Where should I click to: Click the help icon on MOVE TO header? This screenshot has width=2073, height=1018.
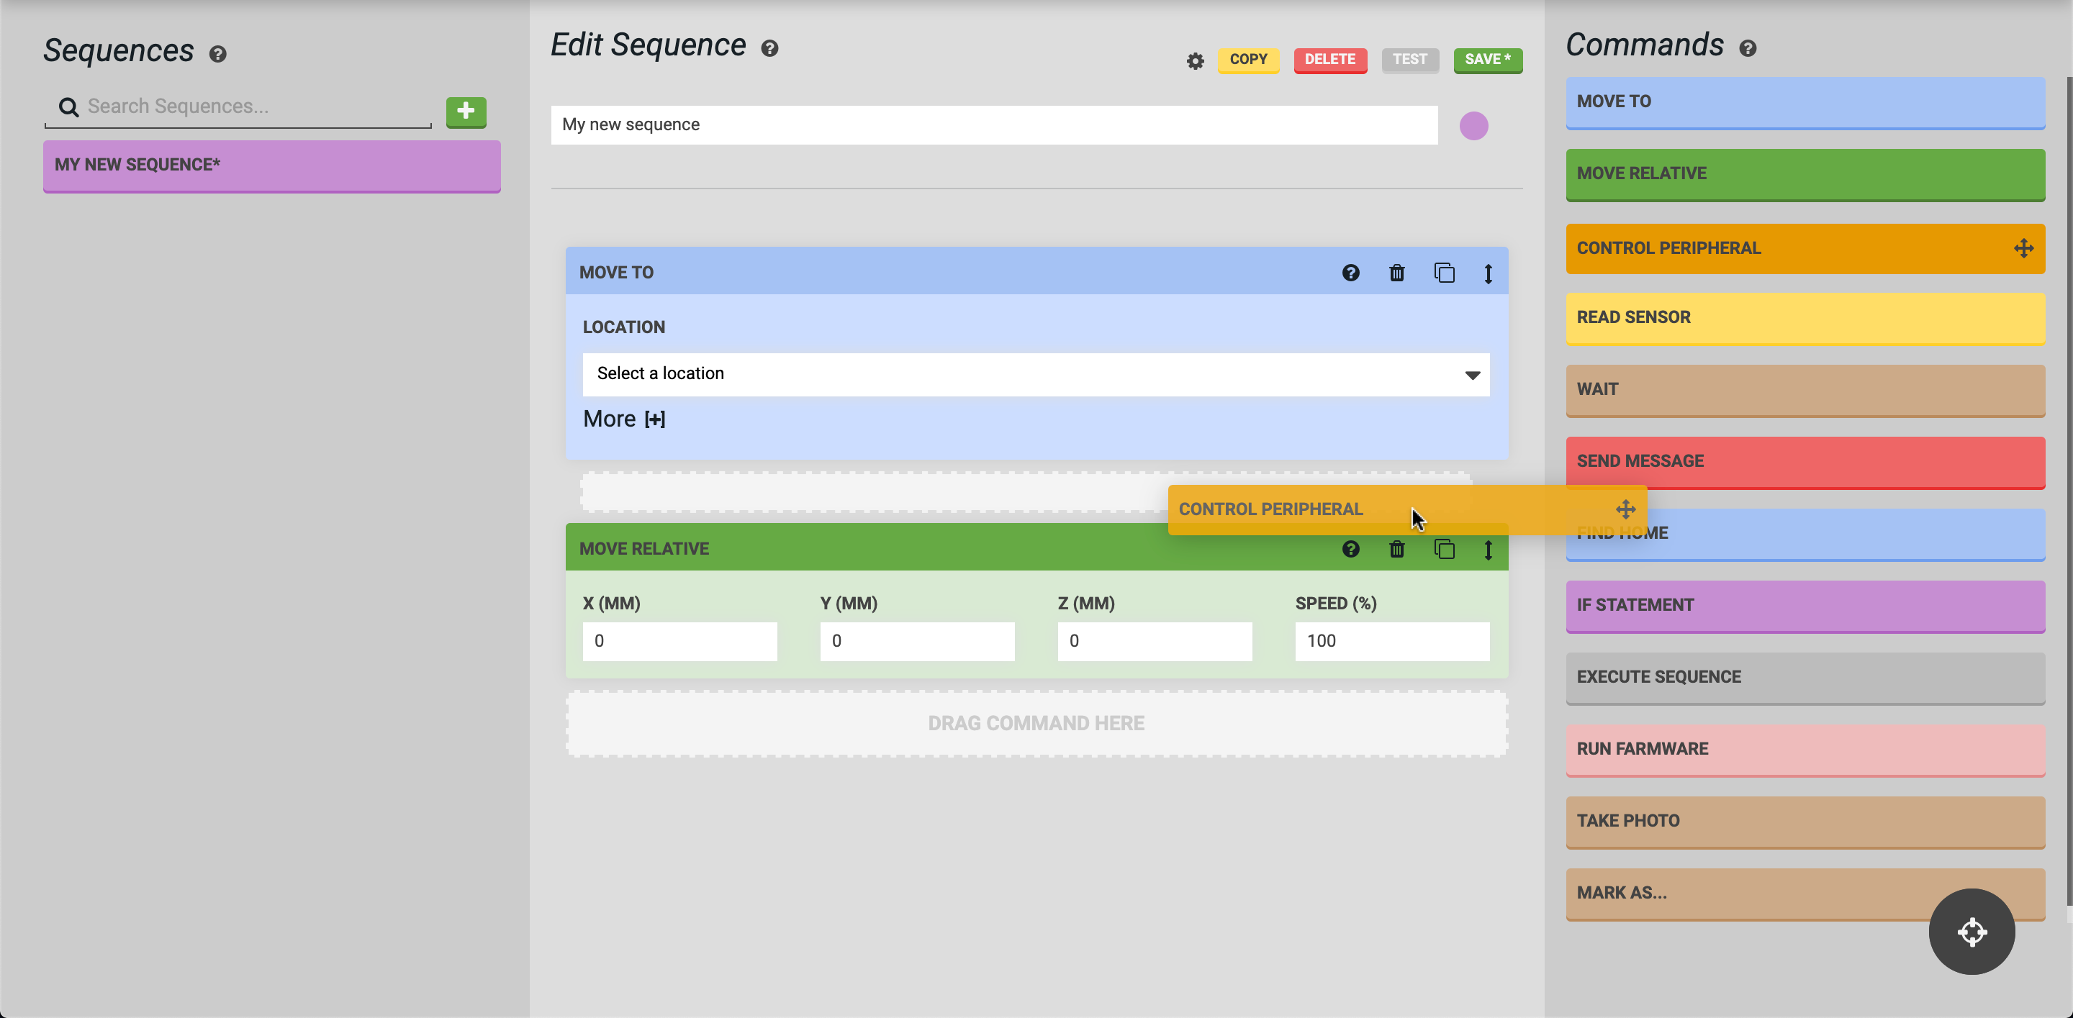point(1350,273)
